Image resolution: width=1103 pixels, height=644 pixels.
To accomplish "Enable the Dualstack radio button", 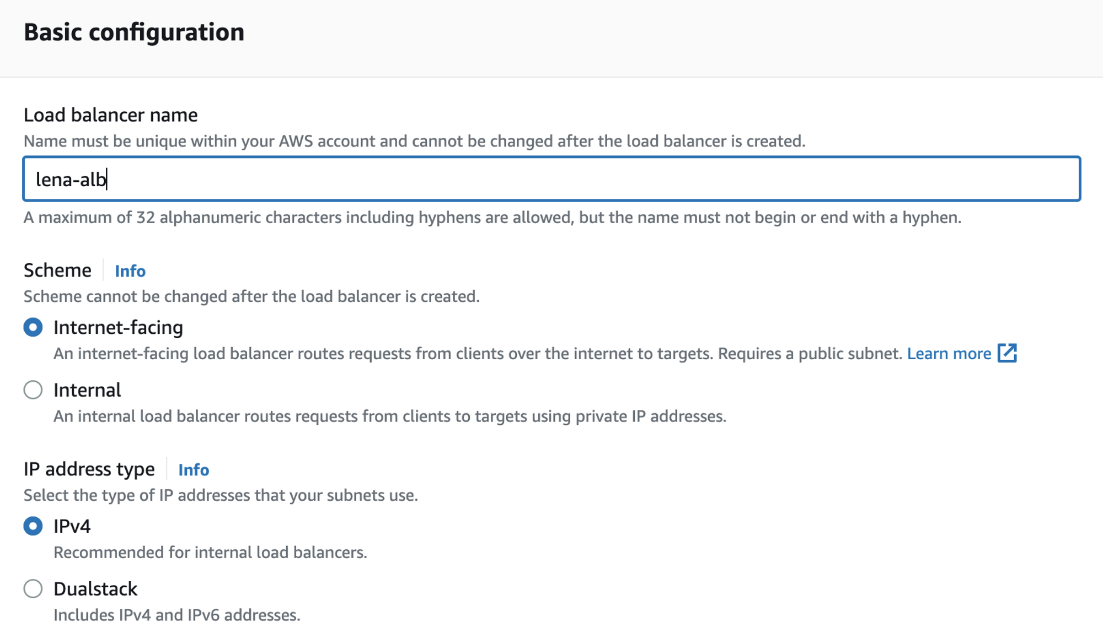I will tap(33, 589).
